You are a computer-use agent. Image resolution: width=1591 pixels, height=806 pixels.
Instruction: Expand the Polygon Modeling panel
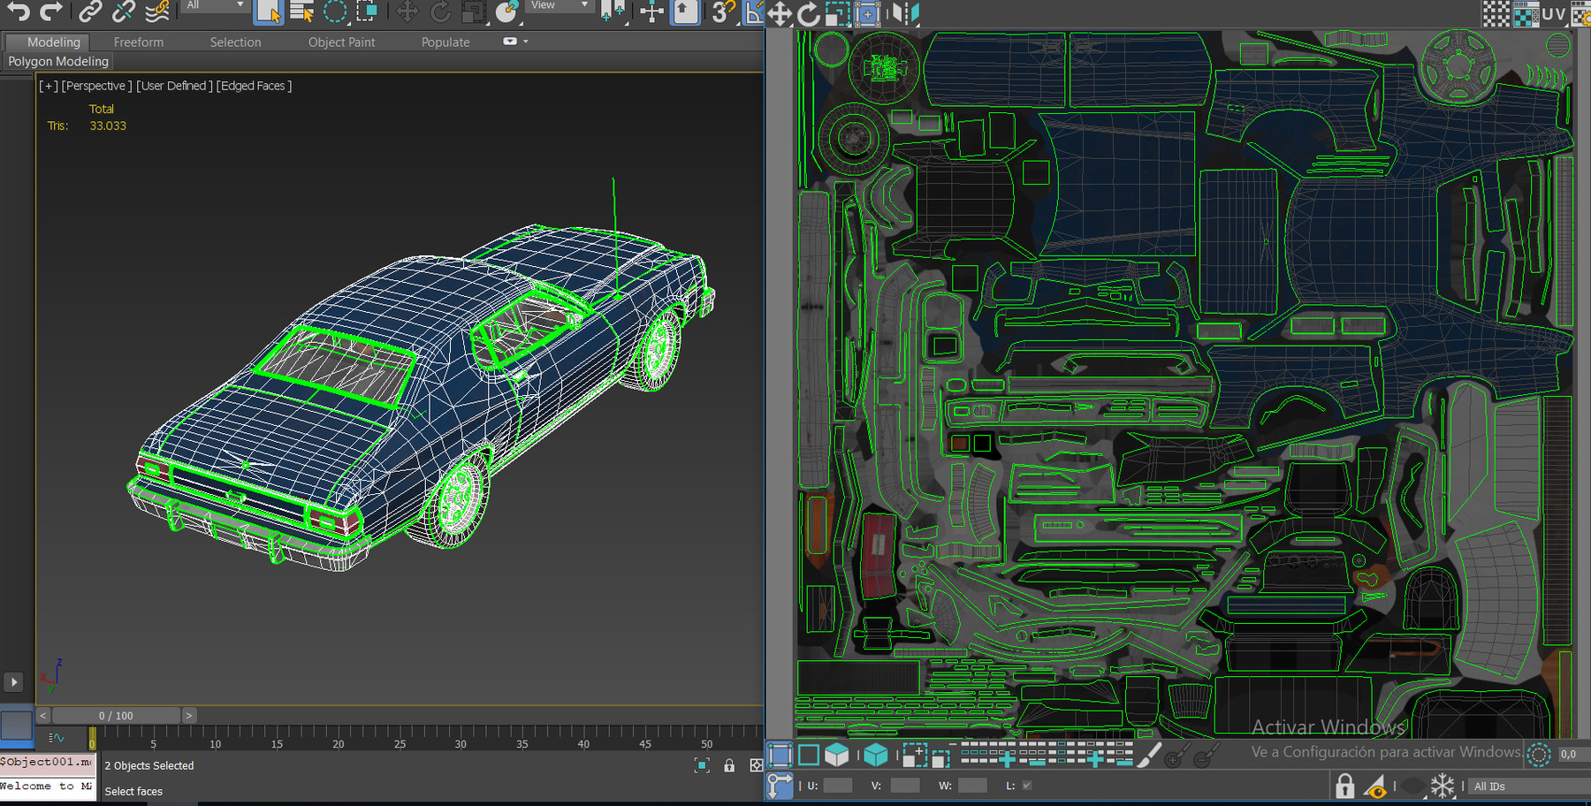click(57, 61)
